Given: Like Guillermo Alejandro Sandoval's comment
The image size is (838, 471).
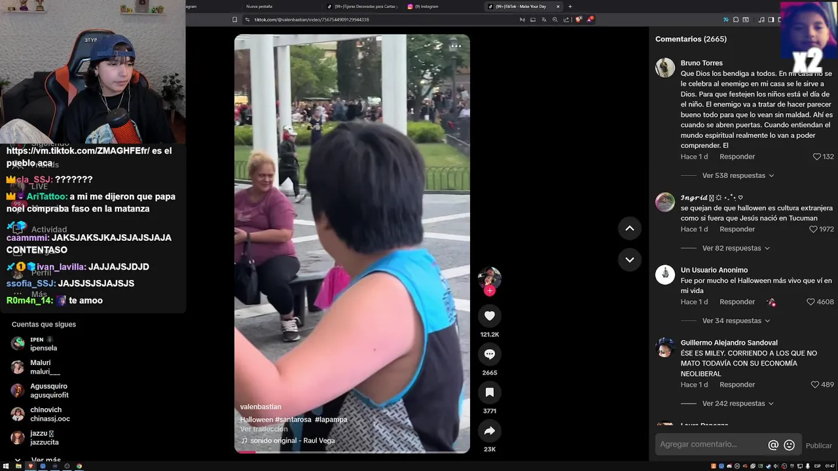Looking at the screenshot, I should (x=815, y=385).
